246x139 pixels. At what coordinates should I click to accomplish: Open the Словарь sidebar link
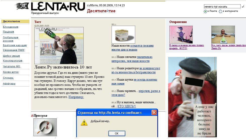click(x=8, y=78)
